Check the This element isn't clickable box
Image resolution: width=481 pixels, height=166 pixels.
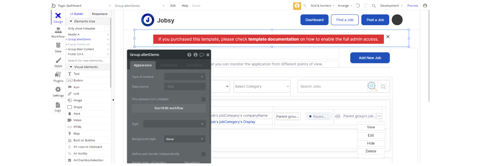click(203, 99)
